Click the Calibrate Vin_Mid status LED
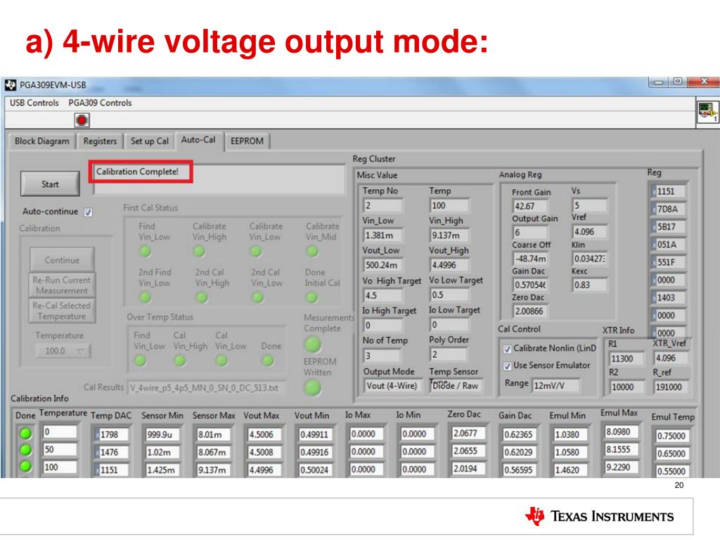 312,251
